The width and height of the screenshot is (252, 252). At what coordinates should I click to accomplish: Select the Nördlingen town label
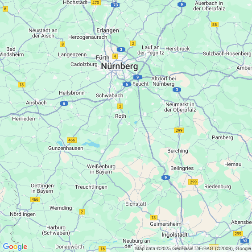(x=23, y=214)
